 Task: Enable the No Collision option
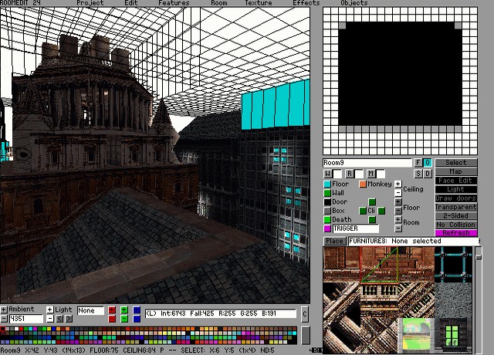click(455, 225)
